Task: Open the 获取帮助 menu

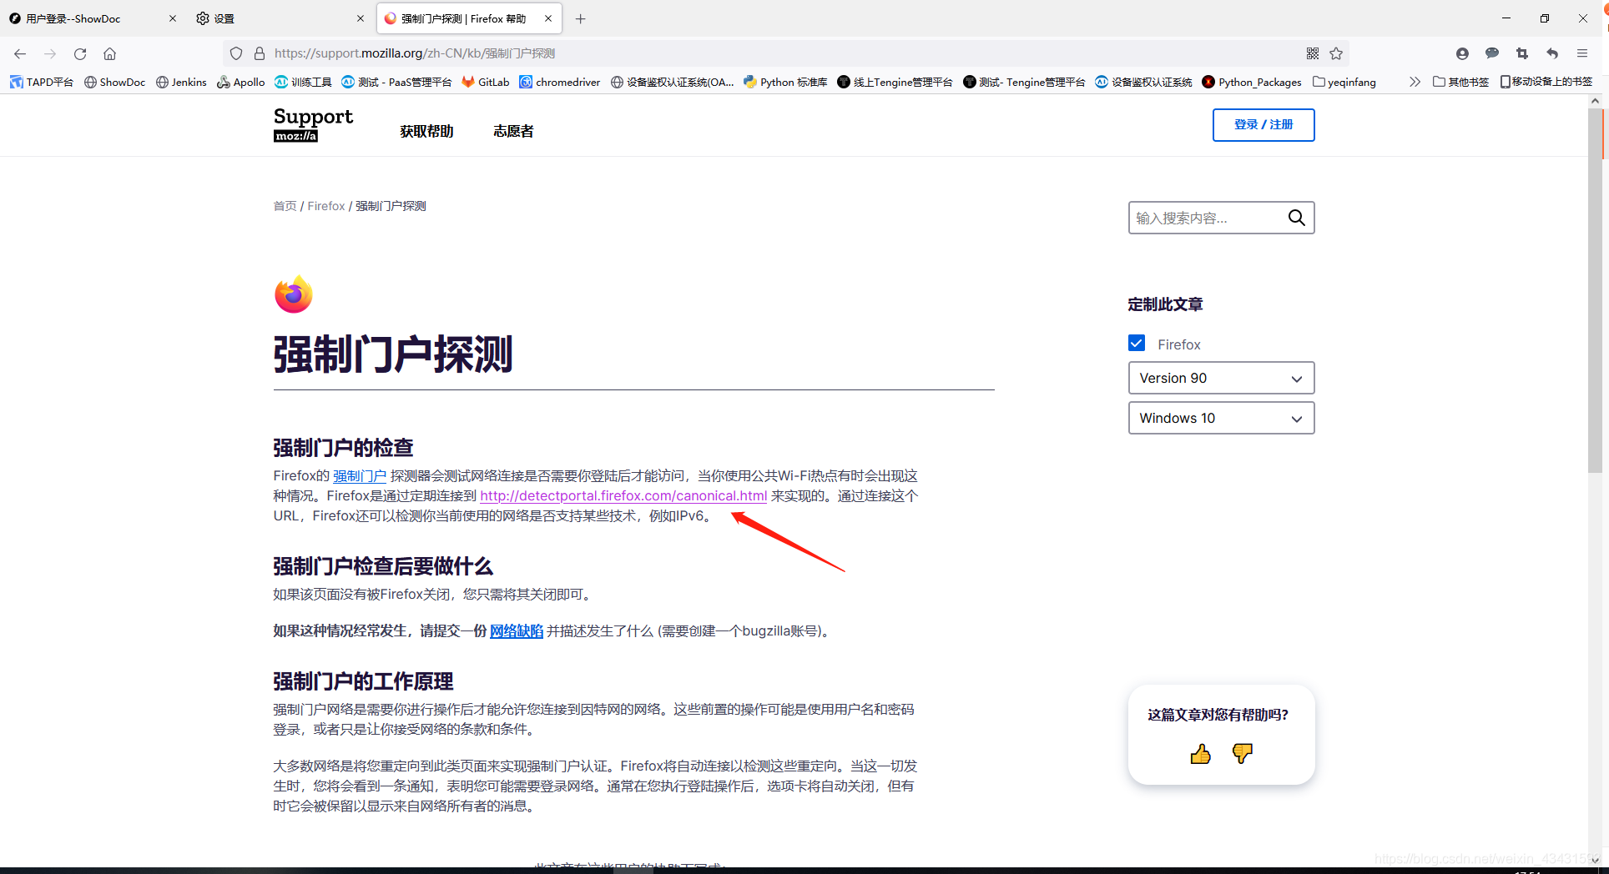Action: pyautogui.click(x=426, y=131)
